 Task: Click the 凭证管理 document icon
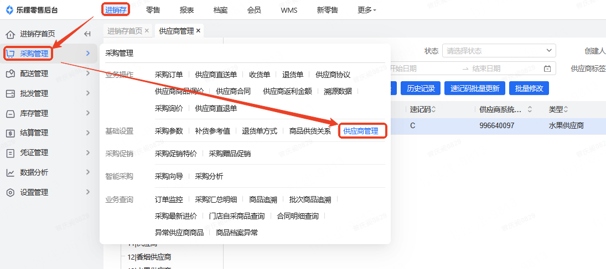tap(11, 153)
